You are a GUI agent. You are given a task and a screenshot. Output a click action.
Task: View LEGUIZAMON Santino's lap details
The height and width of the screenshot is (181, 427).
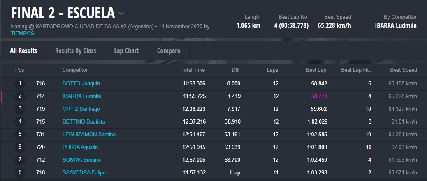coord(89,135)
